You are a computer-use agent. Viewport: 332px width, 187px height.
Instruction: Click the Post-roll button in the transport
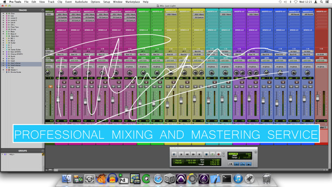point(179,163)
